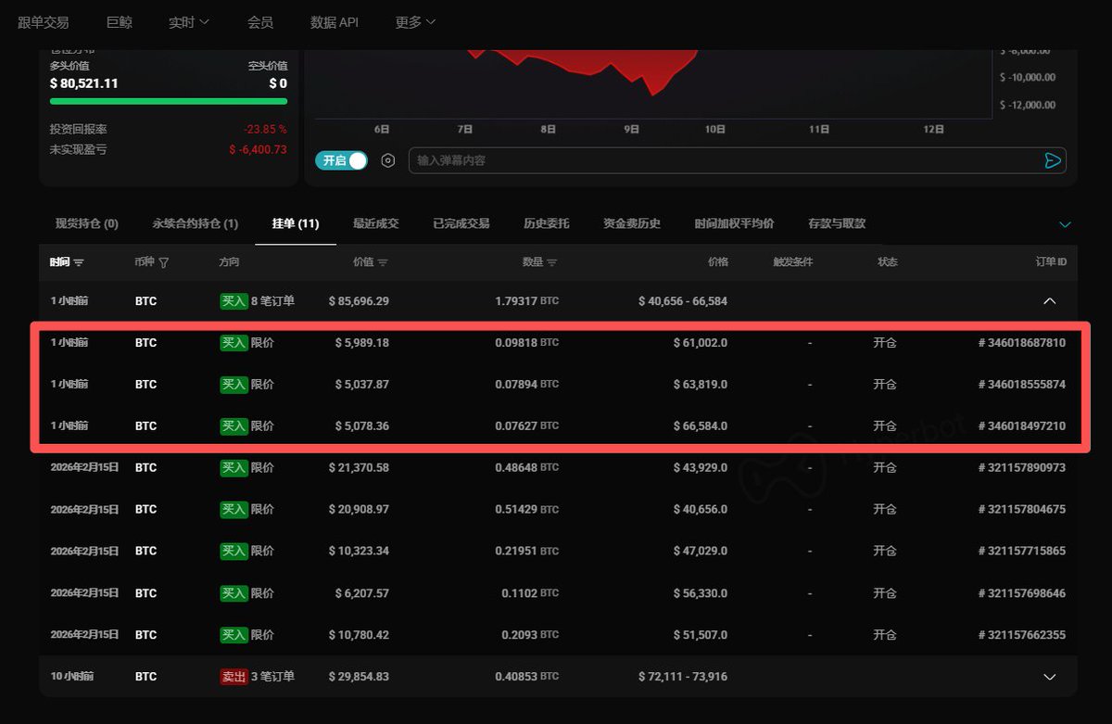
Task: Click the 状态 column header
Action: tap(888, 262)
